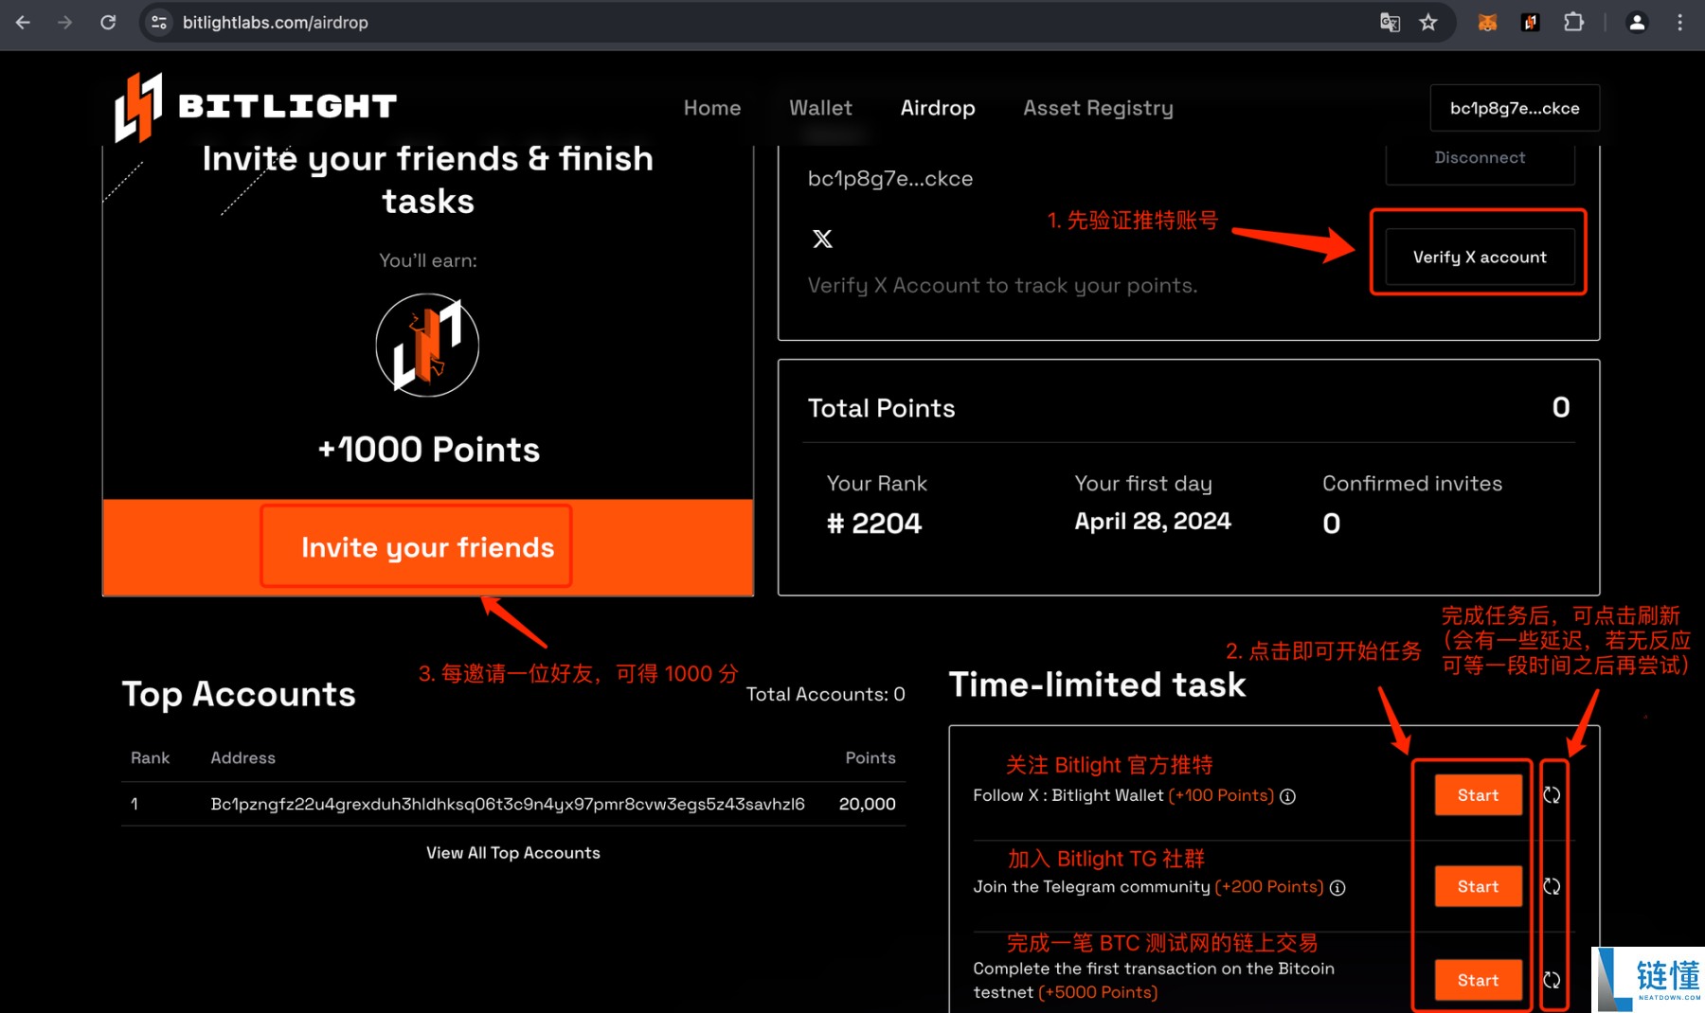Click the 'April 28, 2024' first day value

(1152, 522)
